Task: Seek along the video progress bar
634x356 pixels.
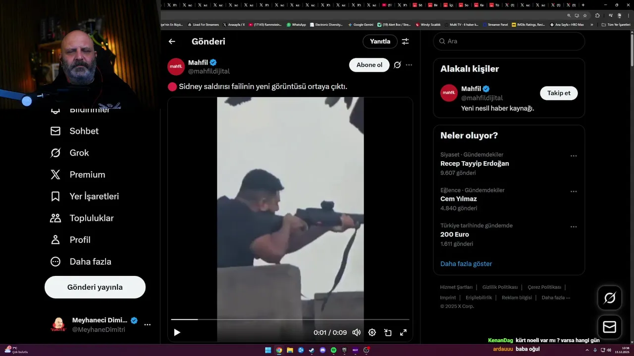Action: [290, 319]
